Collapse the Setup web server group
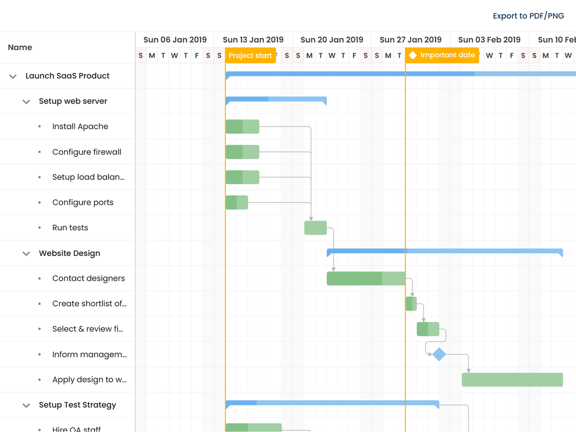Viewport: 576px width, 432px height. 26,102
